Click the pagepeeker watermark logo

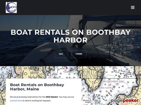pyautogui.click(x=125, y=101)
